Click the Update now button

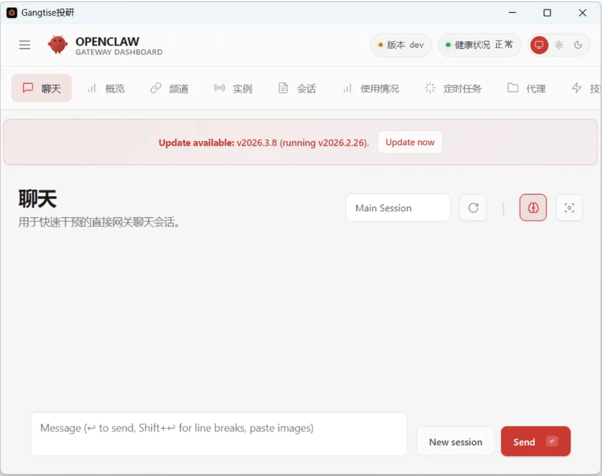point(409,142)
